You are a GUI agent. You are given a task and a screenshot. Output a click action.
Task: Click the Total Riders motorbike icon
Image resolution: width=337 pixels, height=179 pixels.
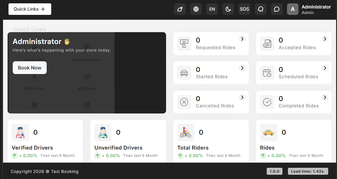[186, 133]
